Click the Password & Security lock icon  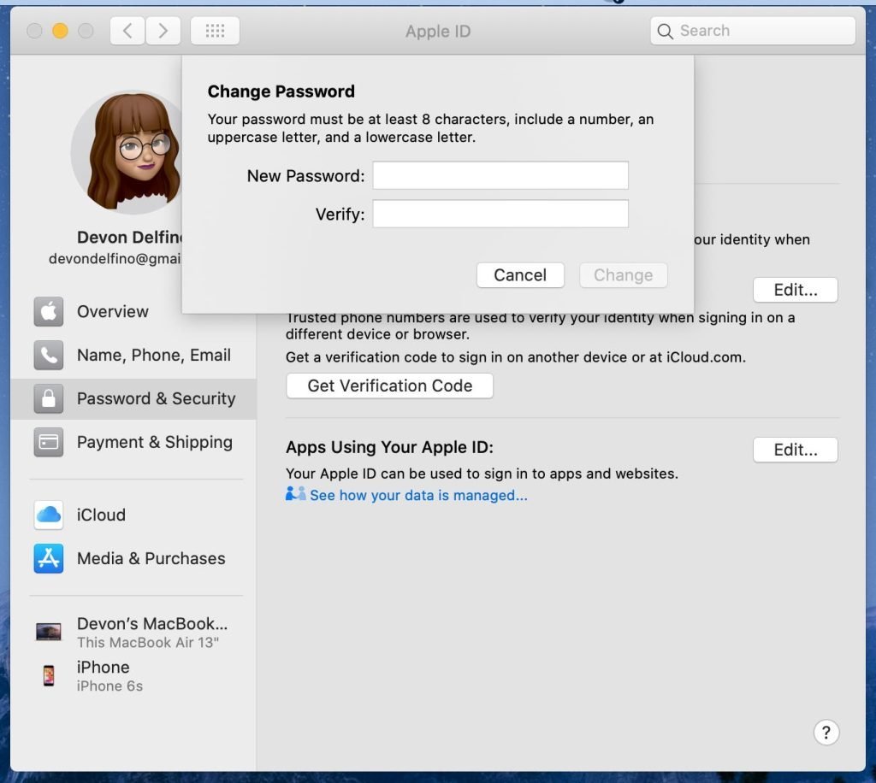(x=49, y=398)
